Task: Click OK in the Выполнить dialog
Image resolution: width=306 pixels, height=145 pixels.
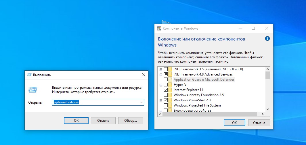Action: click(x=76, y=120)
